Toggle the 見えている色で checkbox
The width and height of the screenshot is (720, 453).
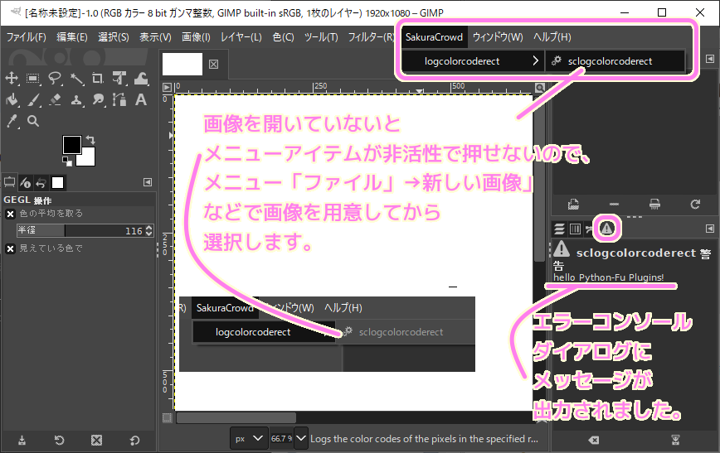tap(11, 248)
